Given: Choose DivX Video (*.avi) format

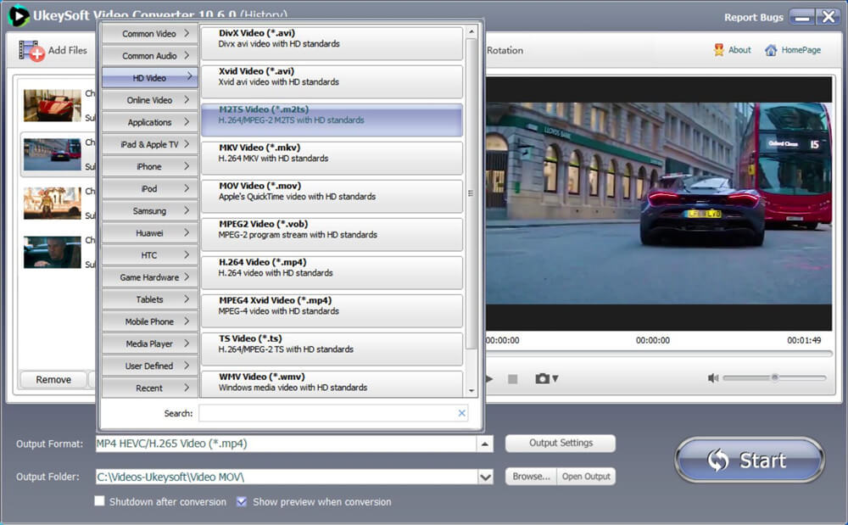Looking at the screenshot, I should pyautogui.click(x=332, y=42).
